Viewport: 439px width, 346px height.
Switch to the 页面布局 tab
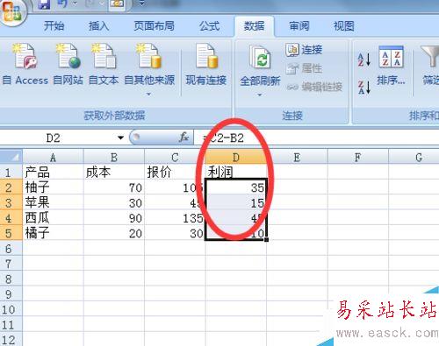(x=154, y=26)
